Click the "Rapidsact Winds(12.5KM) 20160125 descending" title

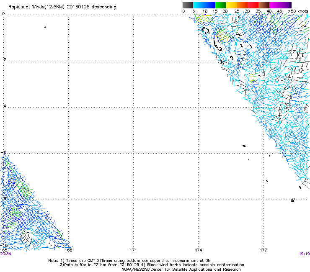click(62, 7)
